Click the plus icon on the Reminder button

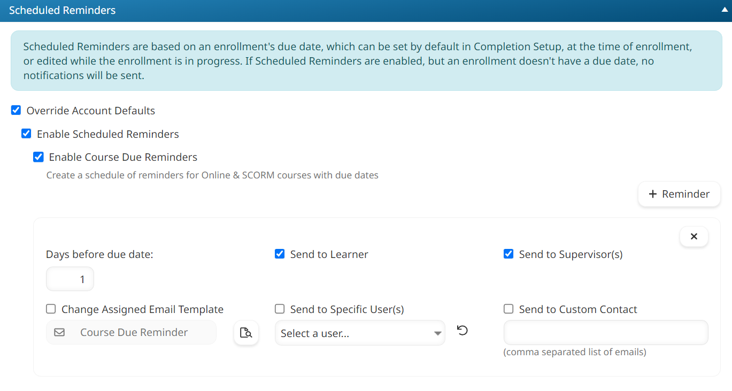(x=653, y=194)
